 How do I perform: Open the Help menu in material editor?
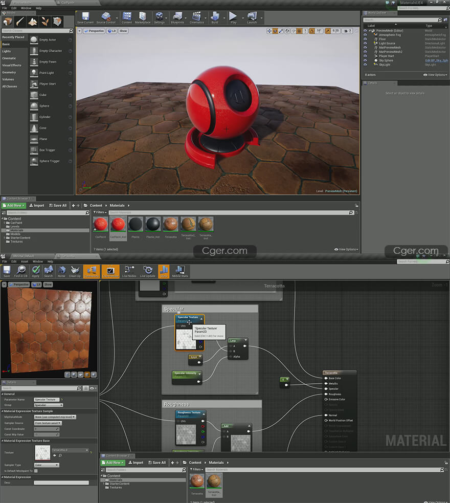pos(50,261)
